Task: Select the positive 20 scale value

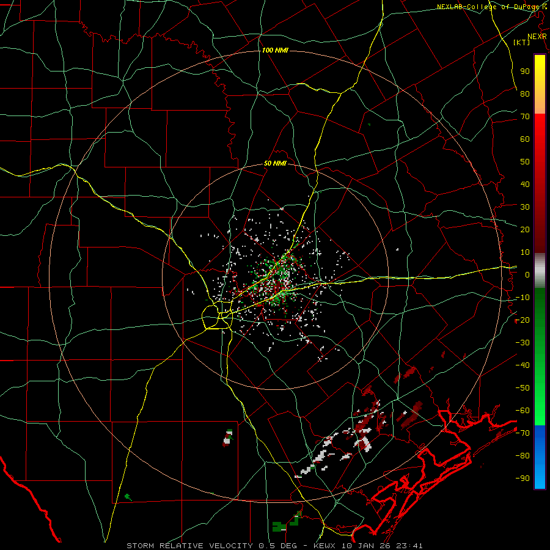Action: coord(525,229)
